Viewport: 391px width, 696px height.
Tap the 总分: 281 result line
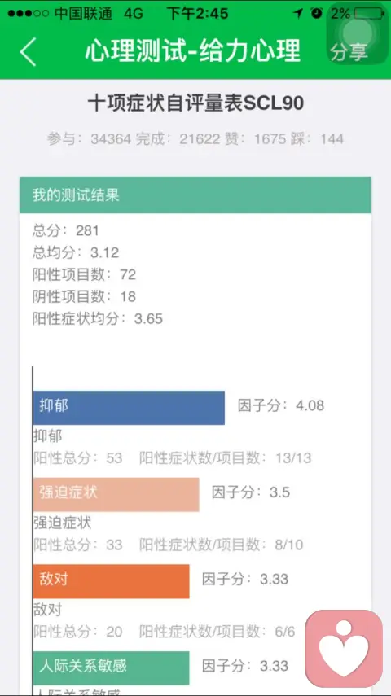click(x=65, y=230)
